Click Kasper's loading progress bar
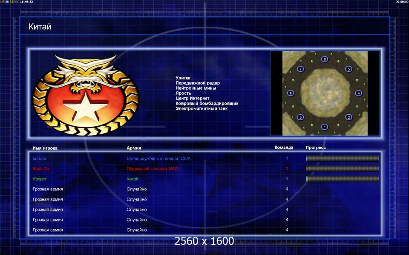Image resolution: width=409 pixels, height=255 pixels. (x=342, y=179)
